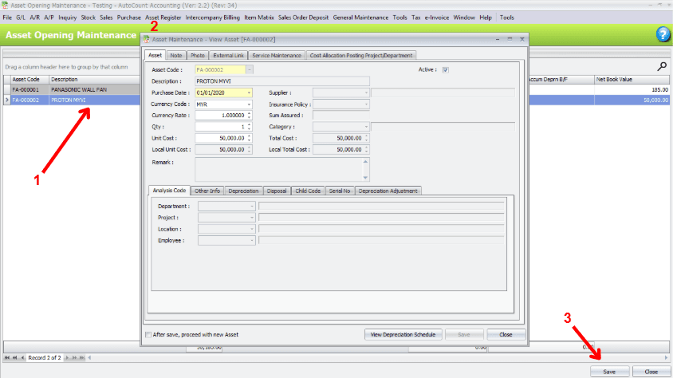This screenshot has width=673, height=378.
Task: Click the bottom-right Save button
Action: click(x=609, y=371)
